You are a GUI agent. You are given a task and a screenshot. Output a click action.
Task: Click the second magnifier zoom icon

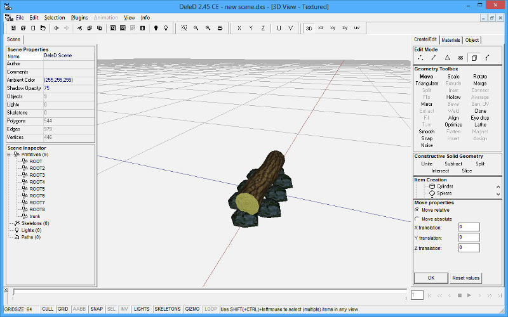pos(208,28)
